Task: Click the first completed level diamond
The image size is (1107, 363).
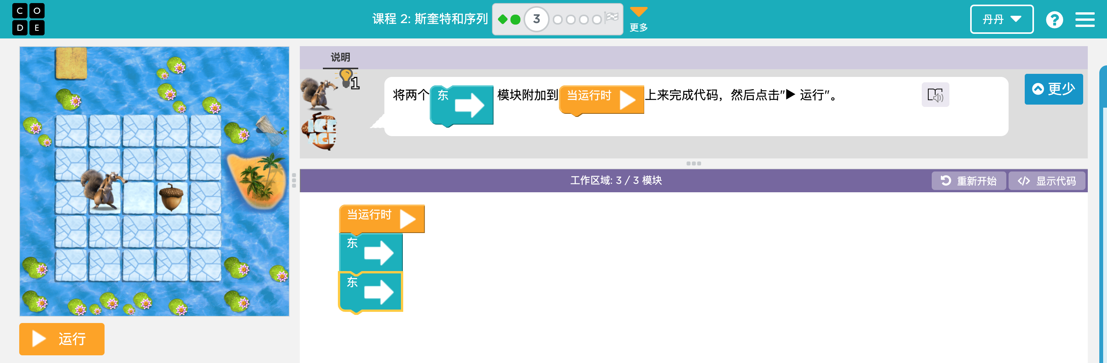Action: (502, 19)
